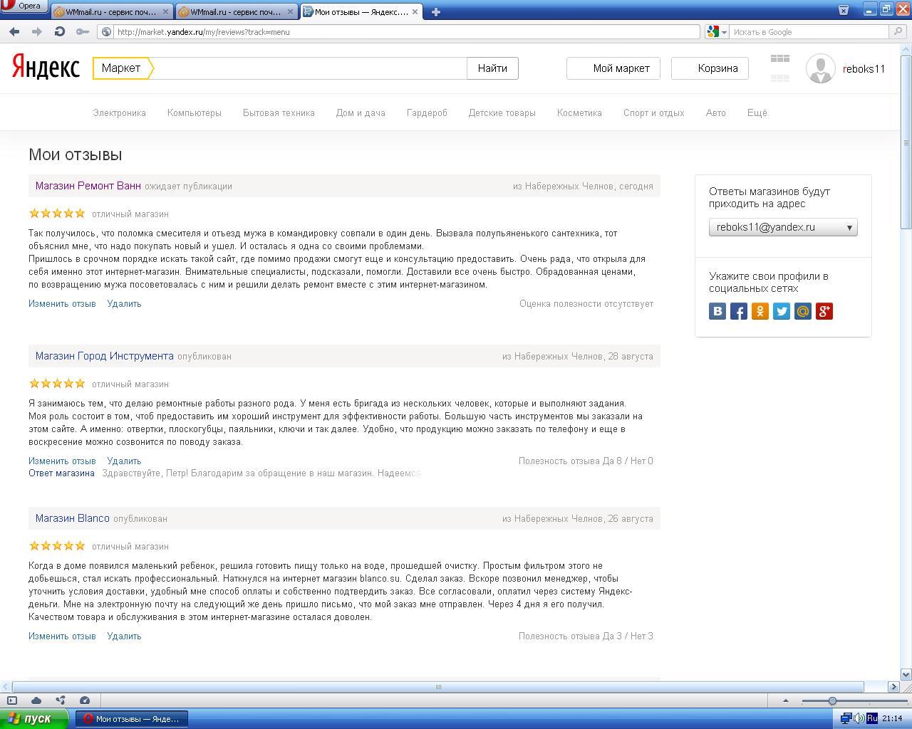Open the password manager key icon
912x729 pixels.
(83, 31)
